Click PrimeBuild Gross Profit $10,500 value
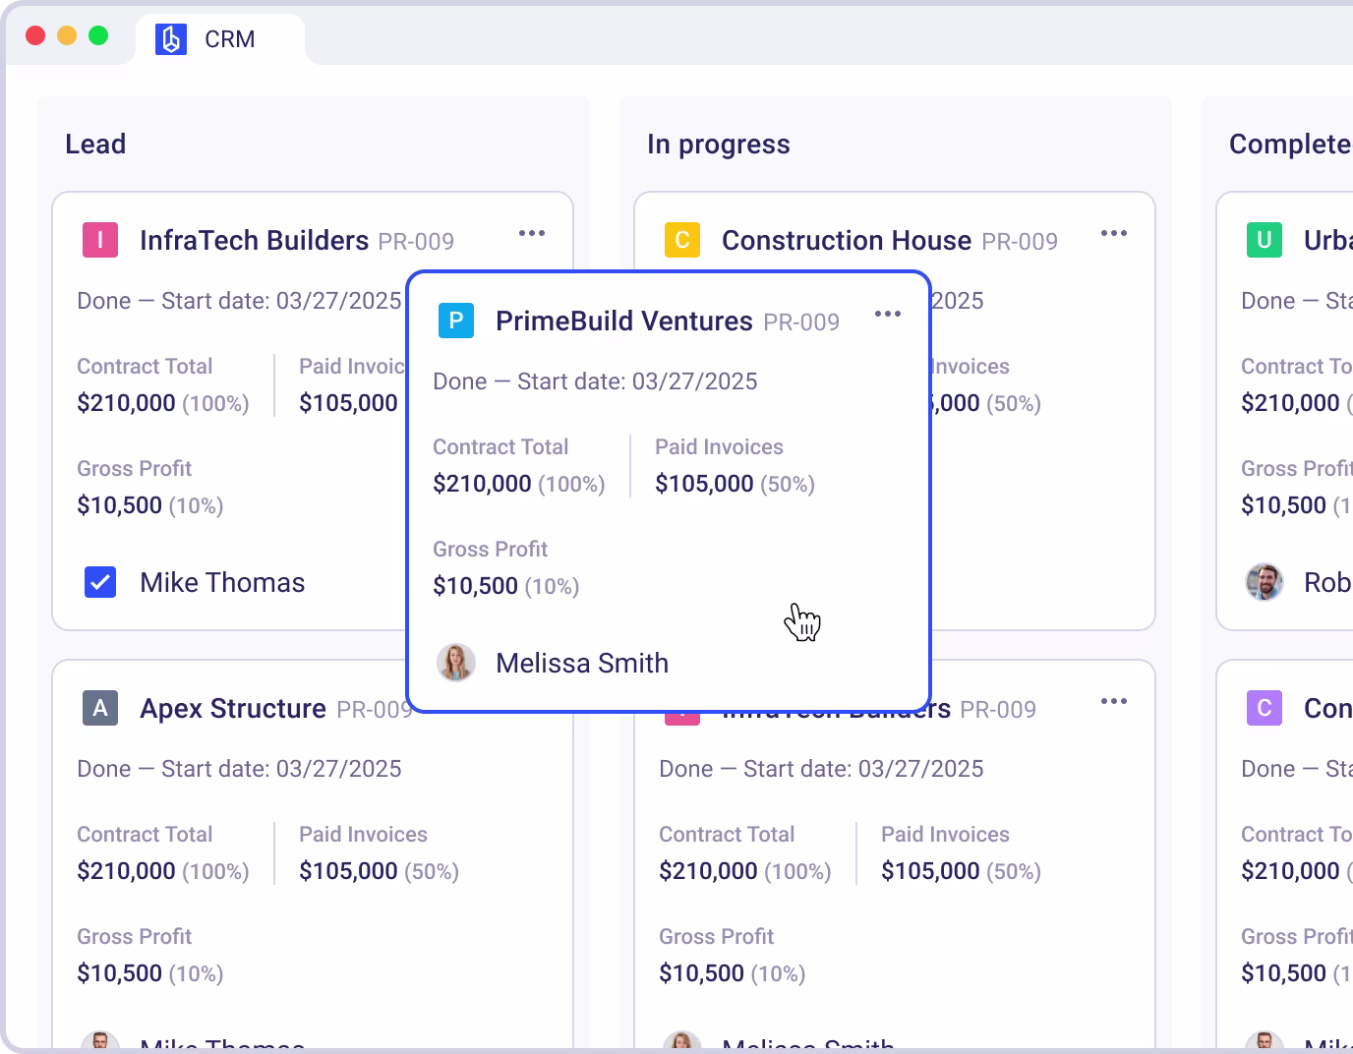 pyautogui.click(x=475, y=586)
